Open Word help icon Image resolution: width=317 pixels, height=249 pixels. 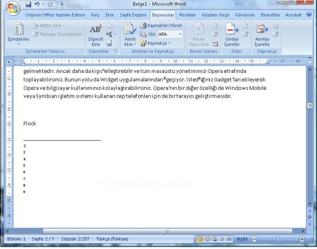(x=309, y=14)
